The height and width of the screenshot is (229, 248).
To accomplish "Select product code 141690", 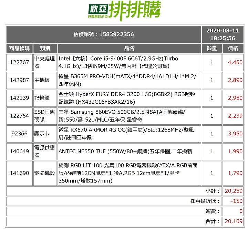I will click(x=19, y=173).
